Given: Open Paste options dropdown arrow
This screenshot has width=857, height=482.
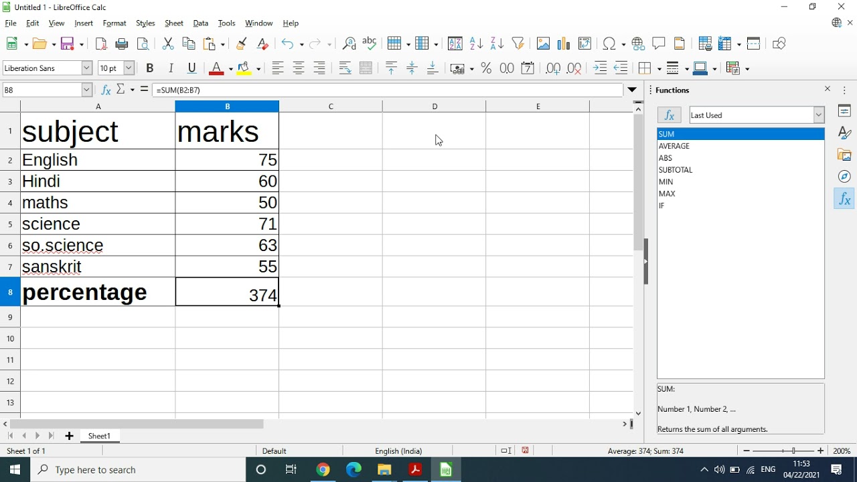Looking at the screenshot, I should tap(223, 44).
